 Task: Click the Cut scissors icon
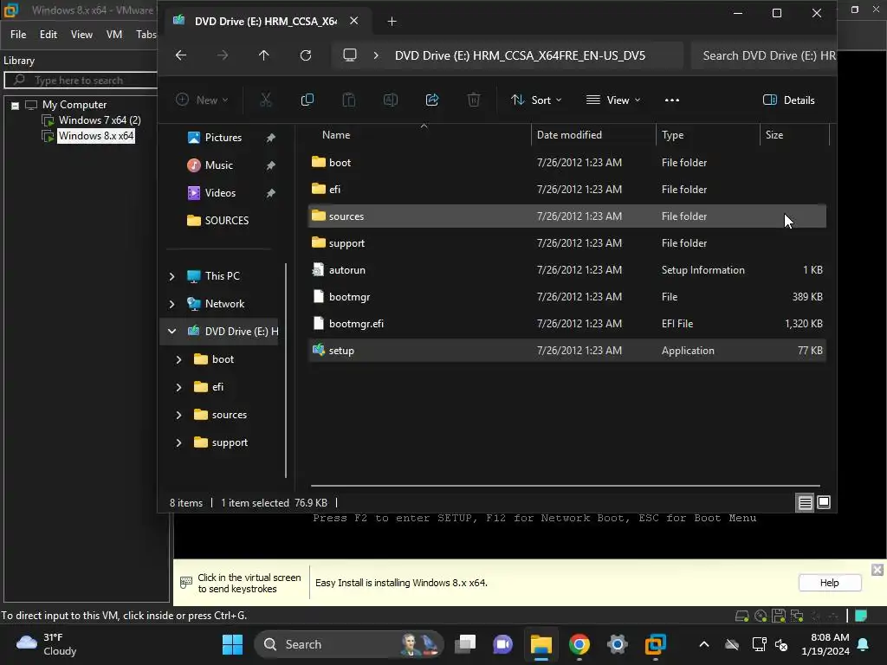click(x=265, y=100)
